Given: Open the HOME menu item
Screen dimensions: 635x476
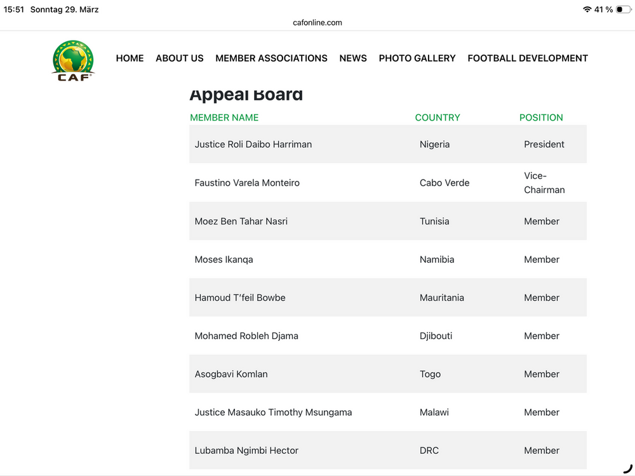Looking at the screenshot, I should pyautogui.click(x=130, y=58).
